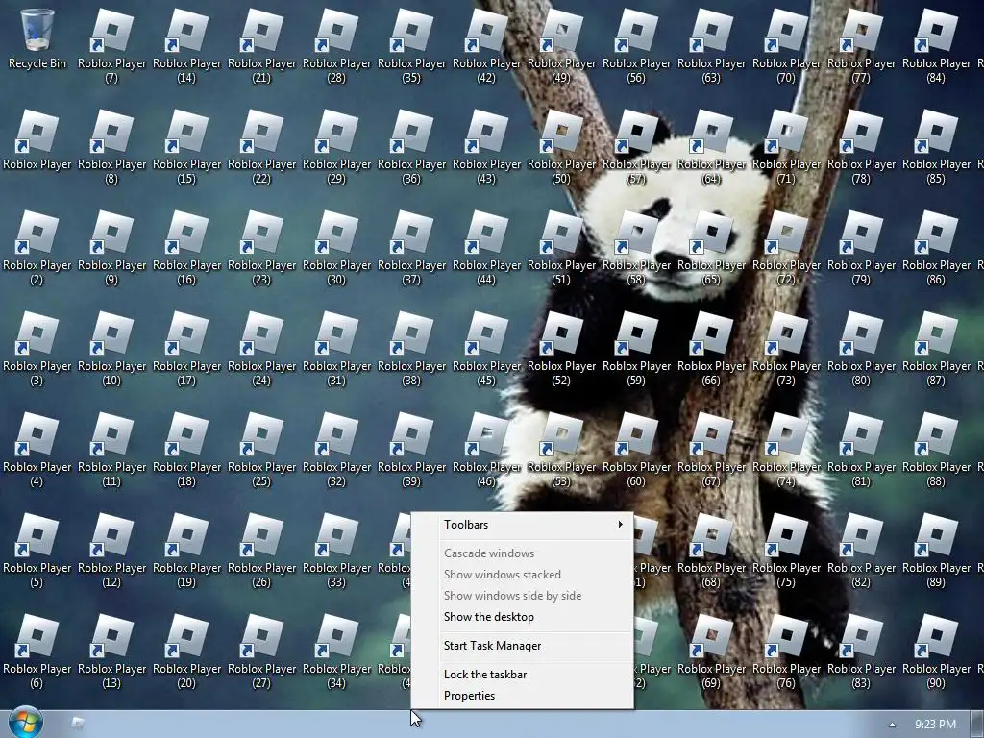Screen dimensions: 984x738
Task: Select Roblox Player (2) shortcut
Action: pos(37,247)
